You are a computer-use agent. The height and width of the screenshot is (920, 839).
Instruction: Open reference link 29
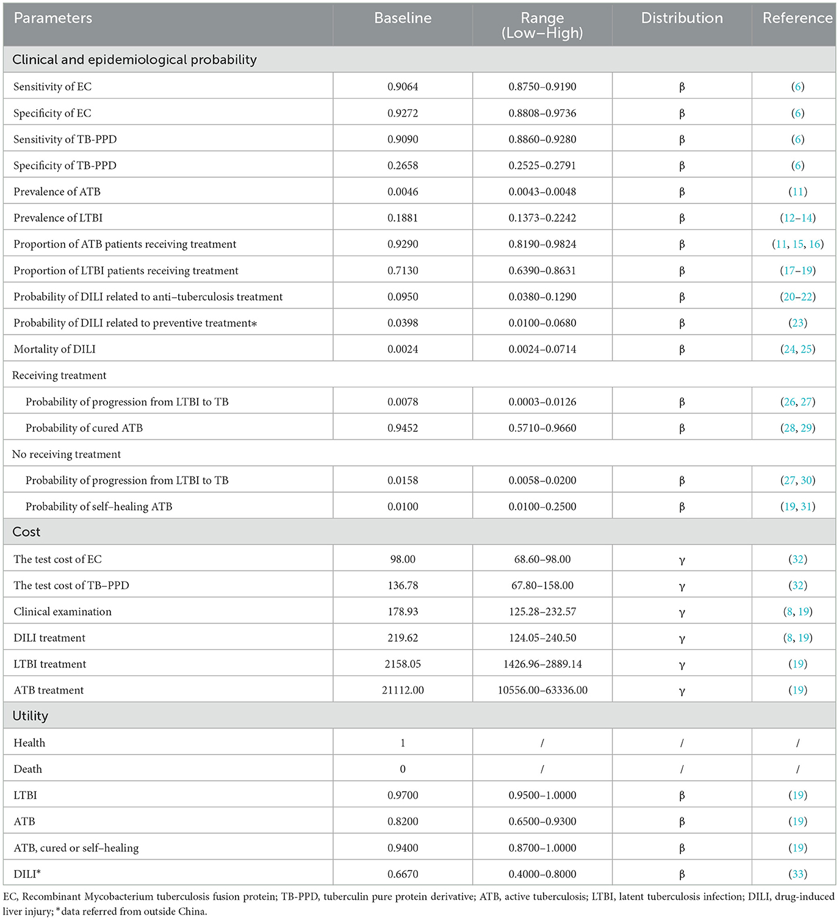806,428
